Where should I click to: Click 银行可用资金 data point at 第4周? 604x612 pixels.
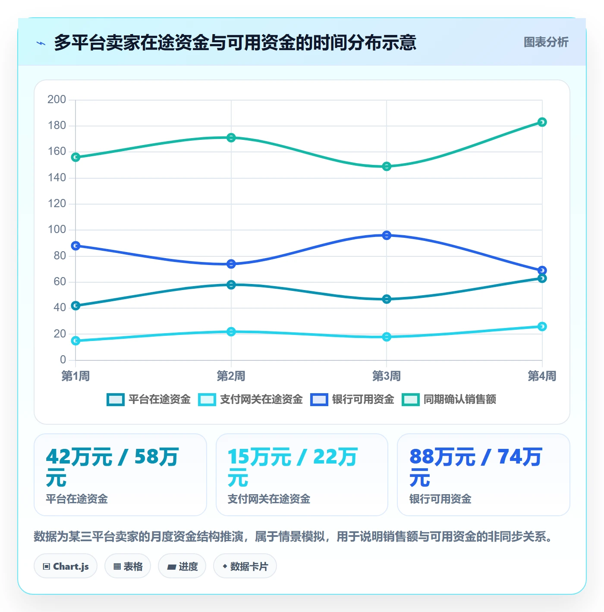point(542,271)
